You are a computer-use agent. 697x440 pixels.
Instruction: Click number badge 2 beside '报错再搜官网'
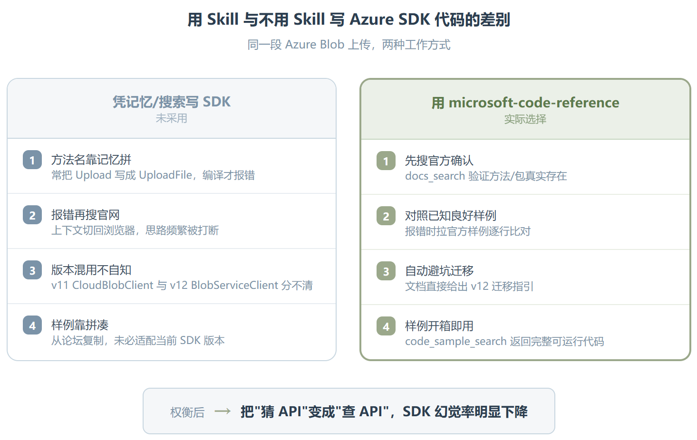32,215
